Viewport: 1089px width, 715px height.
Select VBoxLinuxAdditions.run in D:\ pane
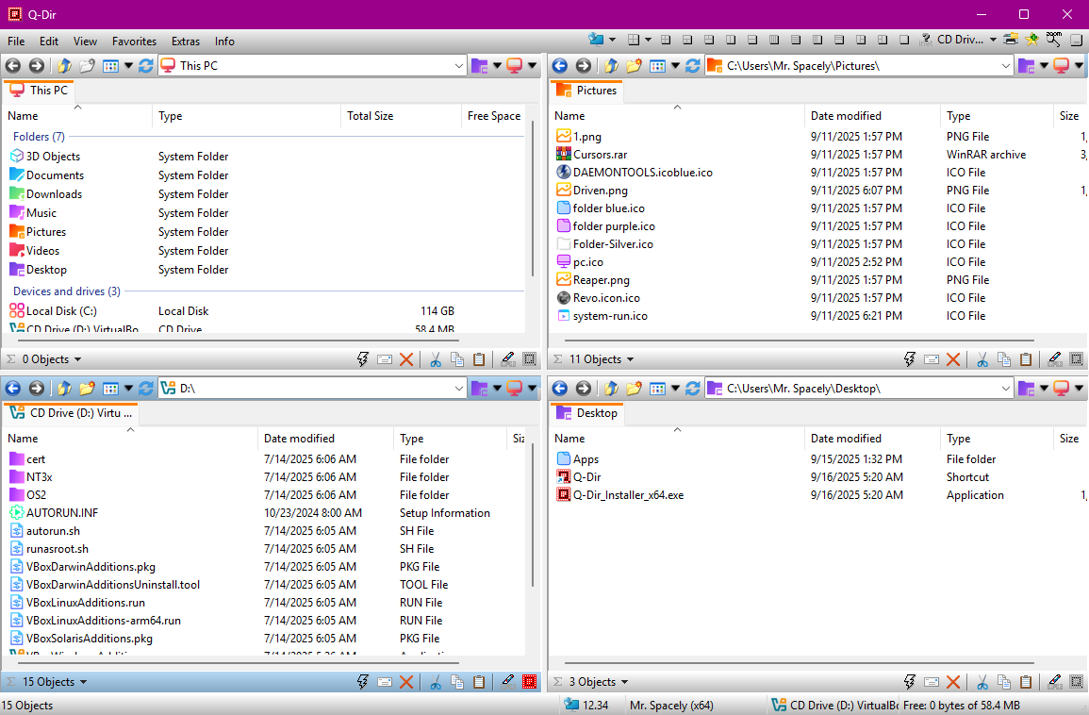(x=86, y=603)
